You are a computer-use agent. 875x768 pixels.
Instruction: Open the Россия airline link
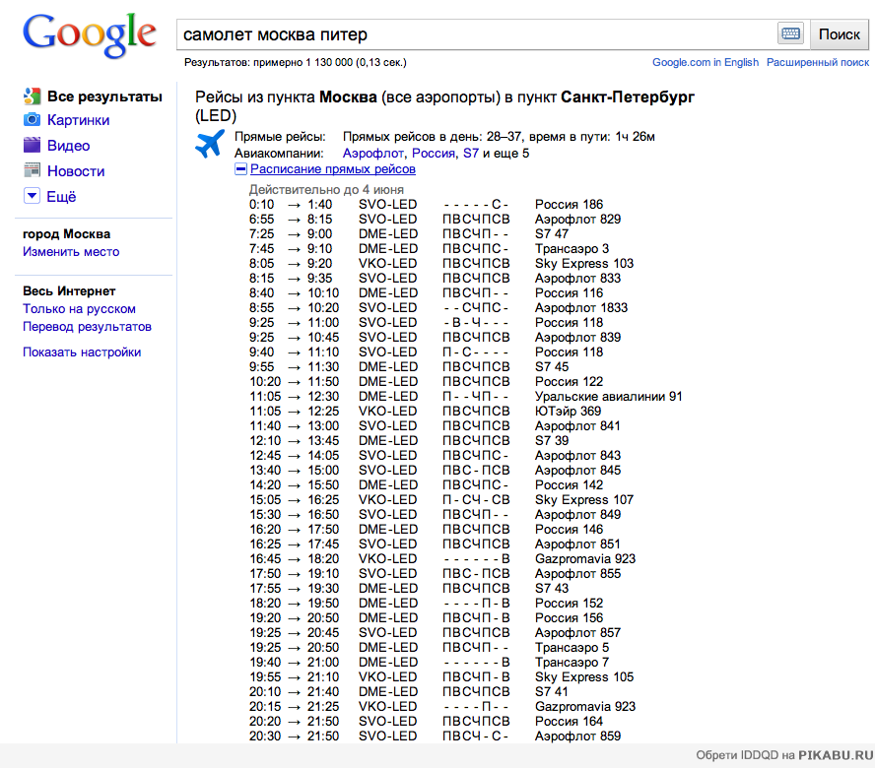click(x=433, y=154)
